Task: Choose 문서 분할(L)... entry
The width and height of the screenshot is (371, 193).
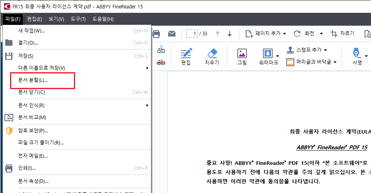Action: point(77,80)
